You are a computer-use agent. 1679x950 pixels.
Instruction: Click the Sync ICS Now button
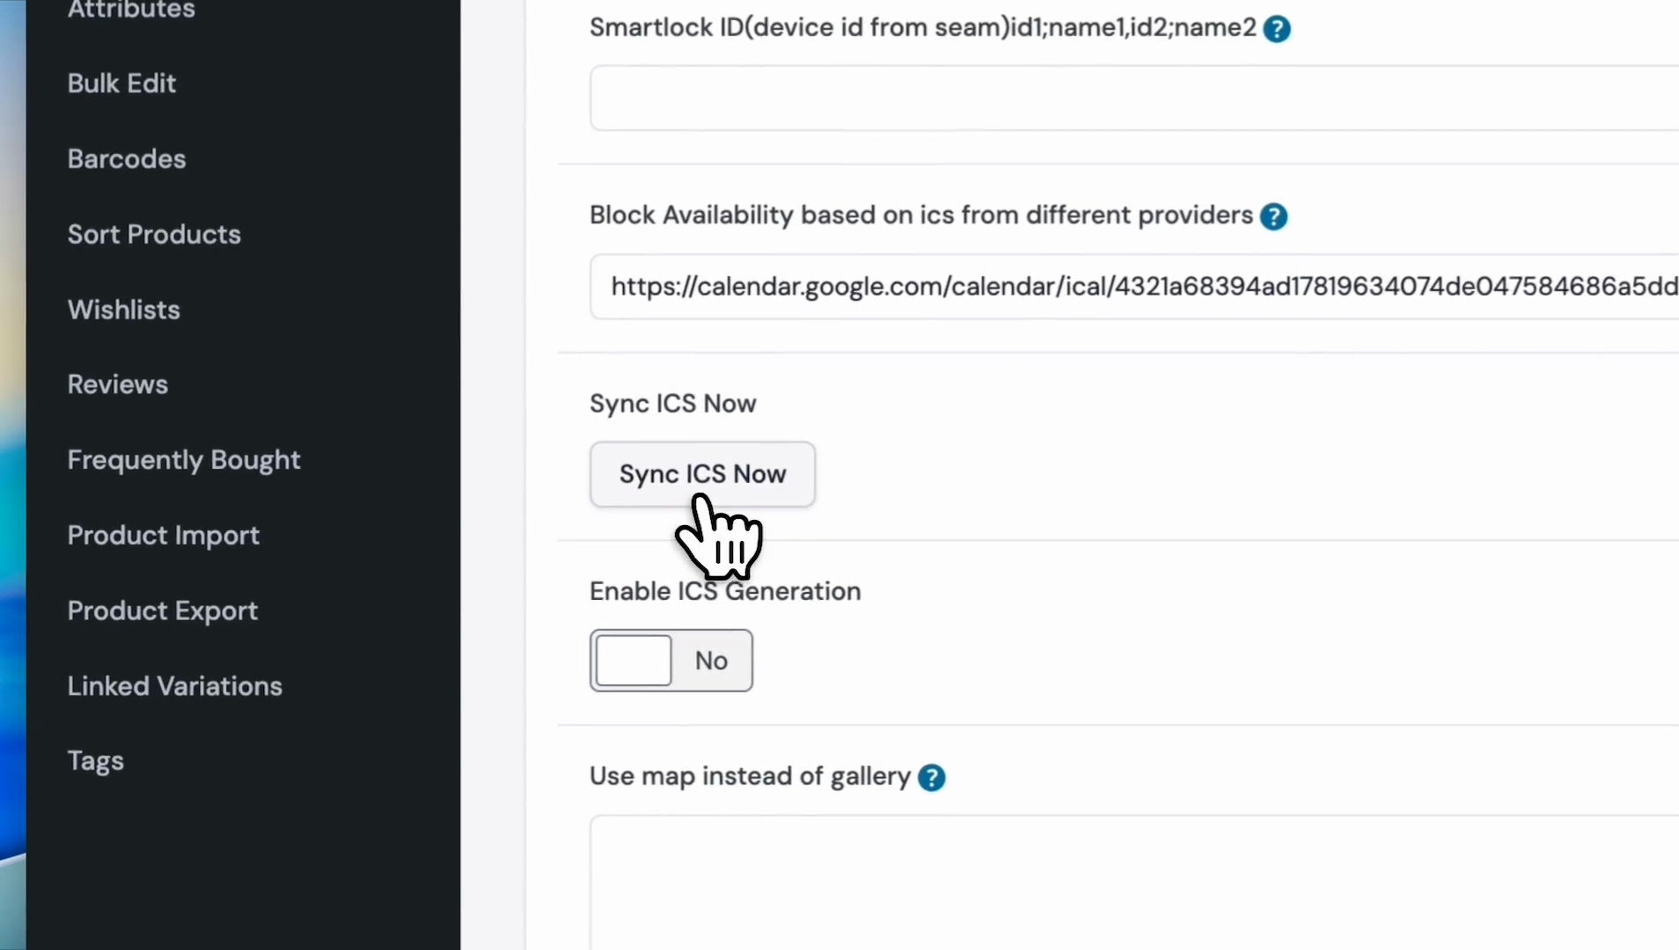tap(702, 474)
